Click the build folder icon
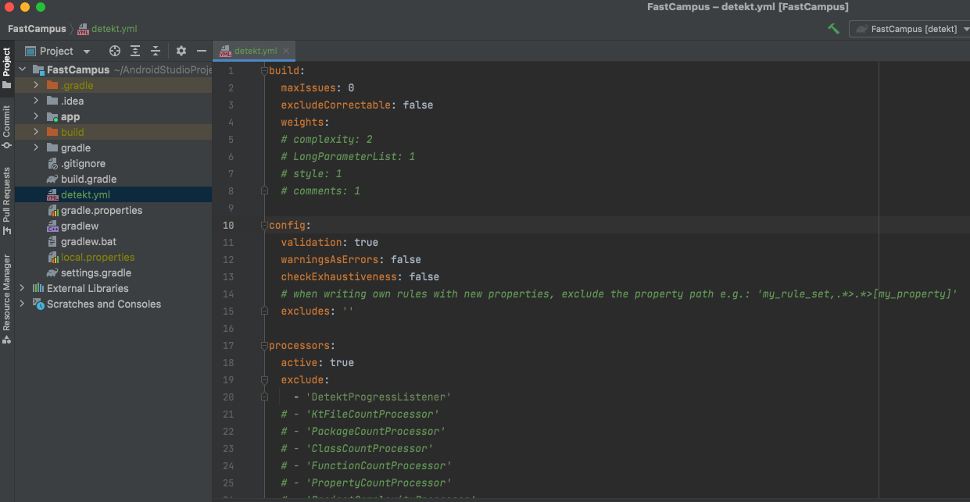970x502 pixels. 52,132
